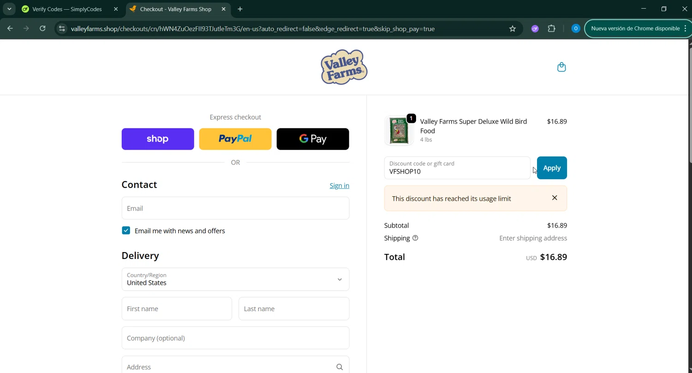The height and width of the screenshot is (373, 692).
Task: Click the Subtotal label
Action: 396,225
